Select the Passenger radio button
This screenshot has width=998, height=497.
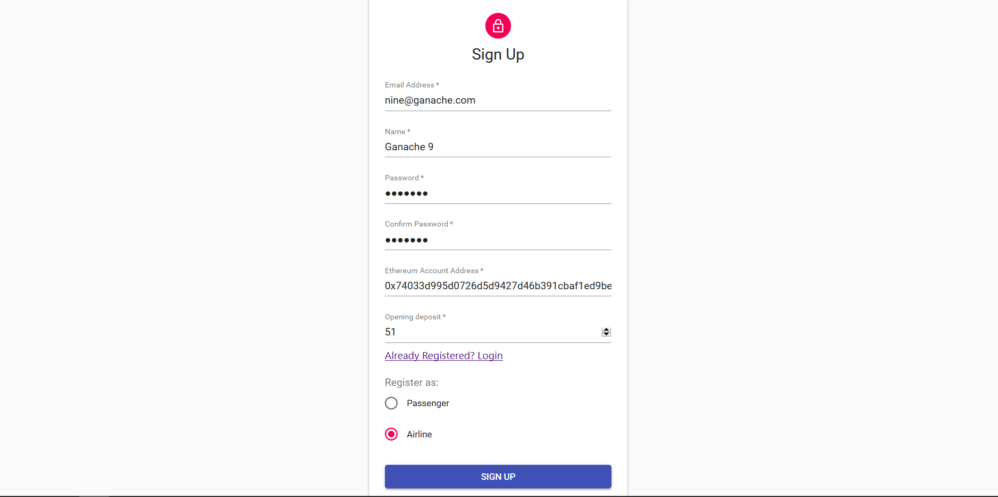391,403
